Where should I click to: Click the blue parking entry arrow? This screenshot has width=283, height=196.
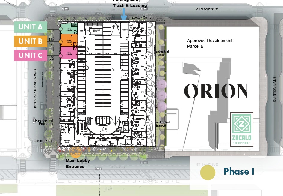click(124, 14)
